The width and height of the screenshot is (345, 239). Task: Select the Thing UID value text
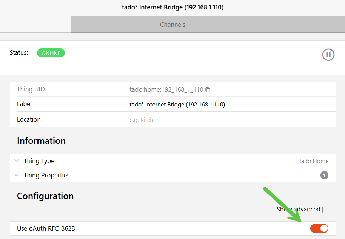[166, 90]
